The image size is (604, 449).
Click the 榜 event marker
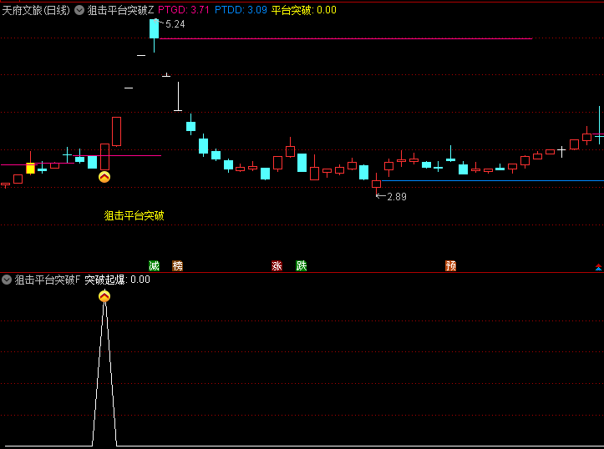177,265
